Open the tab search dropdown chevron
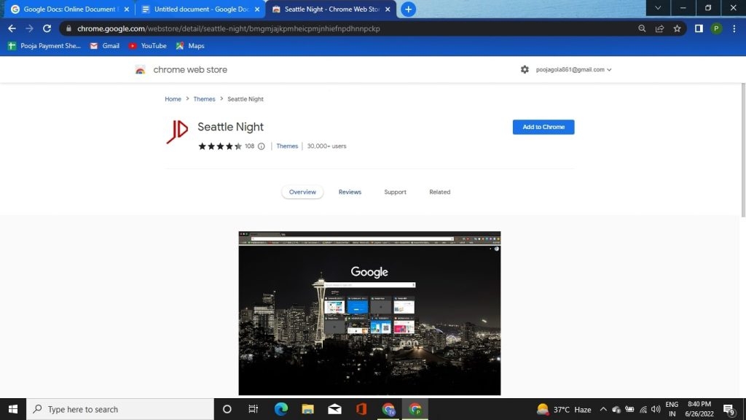The height and width of the screenshot is (420, 746). pos(658,8)
